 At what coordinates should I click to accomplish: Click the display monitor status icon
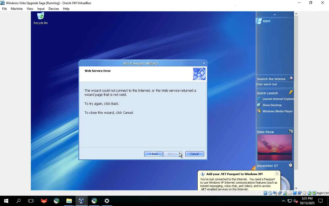(295, 193)
